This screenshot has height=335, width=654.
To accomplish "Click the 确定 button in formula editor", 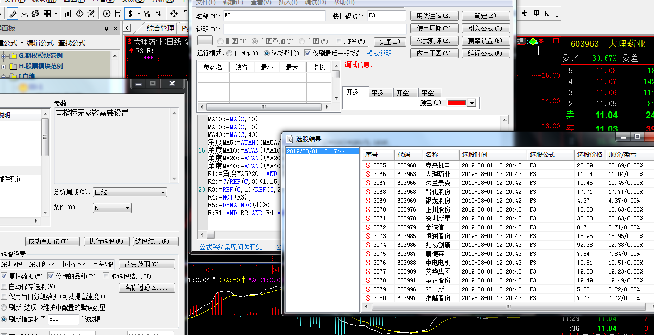I will 485,16.
